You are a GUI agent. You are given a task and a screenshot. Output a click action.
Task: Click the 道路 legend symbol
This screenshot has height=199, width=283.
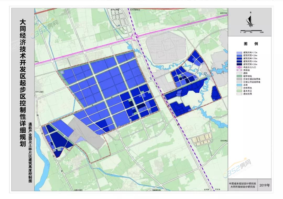(239, 73)
